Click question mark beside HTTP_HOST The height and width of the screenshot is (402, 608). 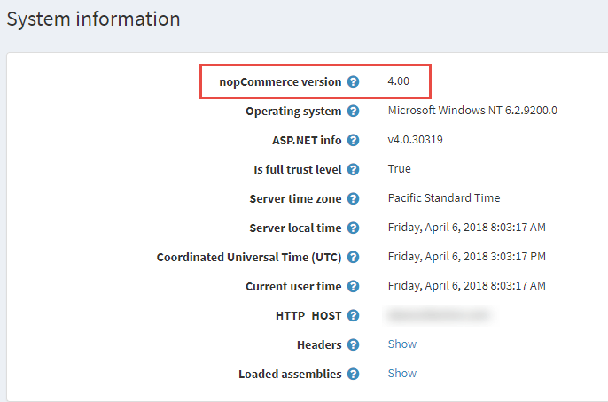tap(353, 315)
